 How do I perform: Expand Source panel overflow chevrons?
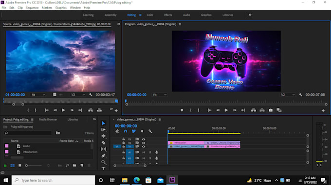[x=119, y=24]
